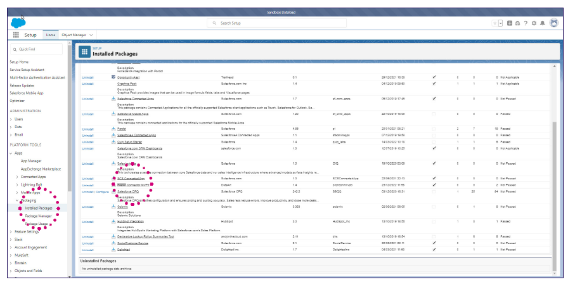Focus the Quick Find field
This screenshot has height=289, width=575.
coord(36,49)
